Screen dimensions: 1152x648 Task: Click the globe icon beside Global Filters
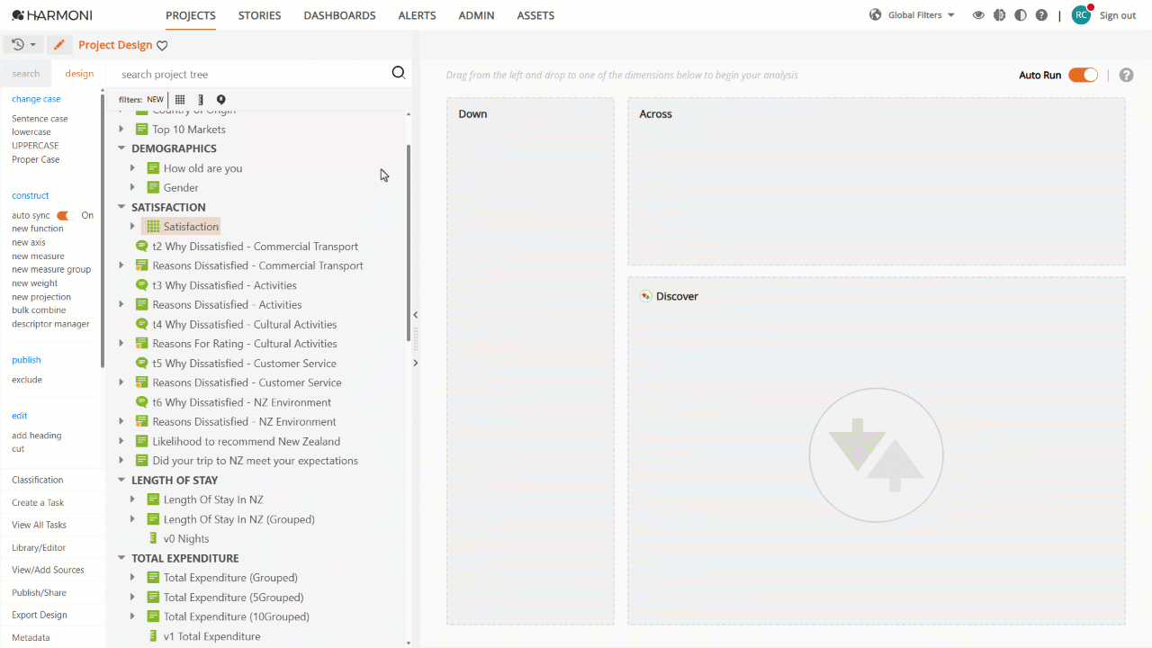click(x=876, y=15)
